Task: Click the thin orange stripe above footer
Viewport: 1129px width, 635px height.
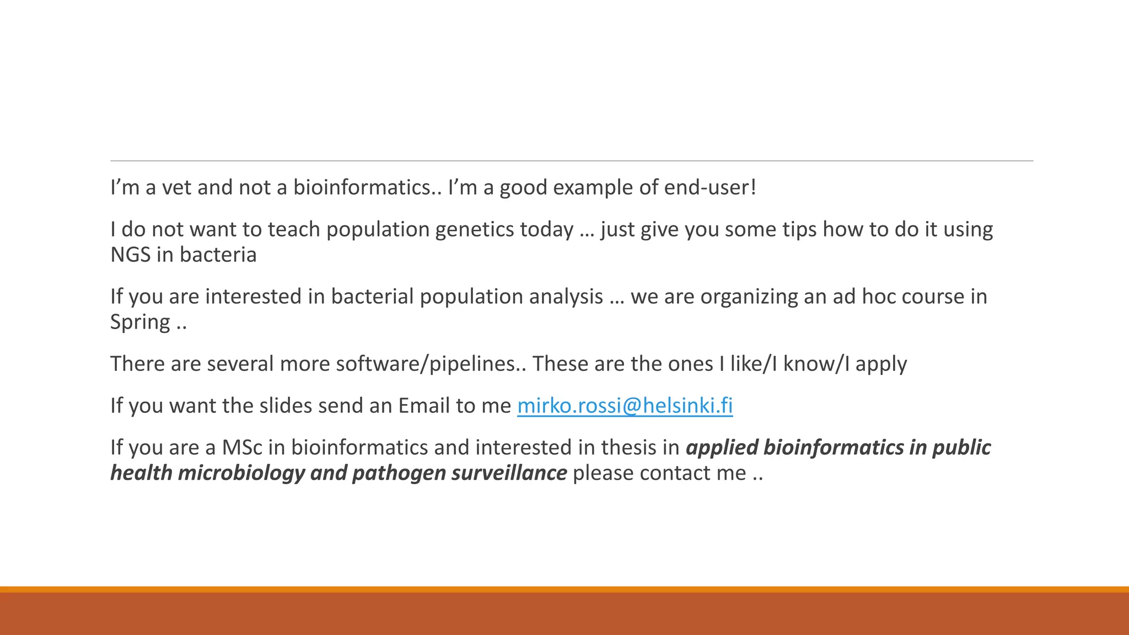Action: [564, 589]
